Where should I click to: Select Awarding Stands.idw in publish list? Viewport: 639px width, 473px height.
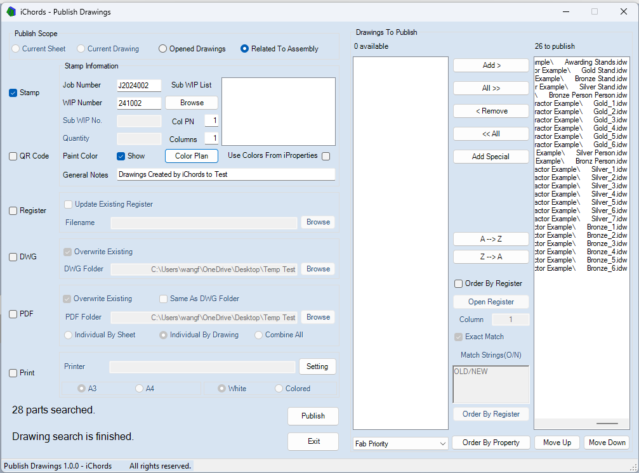[x=581, y=62]
